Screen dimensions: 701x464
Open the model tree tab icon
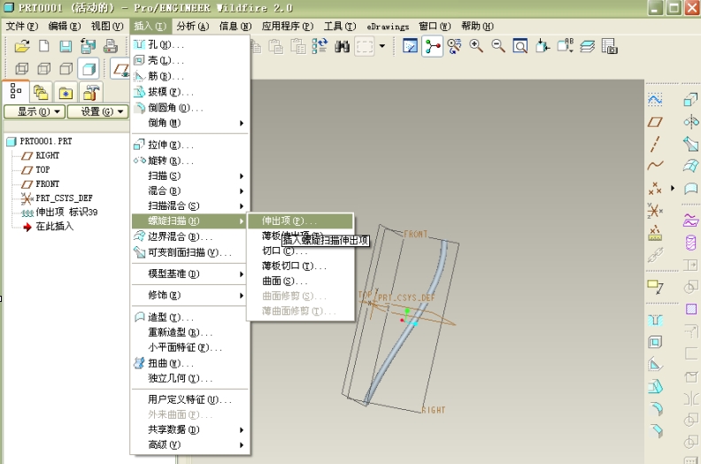[16, 91]
